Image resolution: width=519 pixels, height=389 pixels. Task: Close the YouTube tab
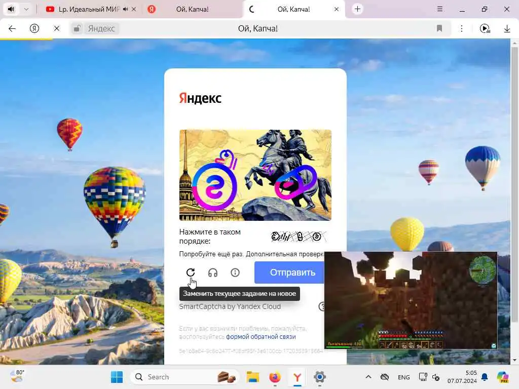click(x=134, y=9)
